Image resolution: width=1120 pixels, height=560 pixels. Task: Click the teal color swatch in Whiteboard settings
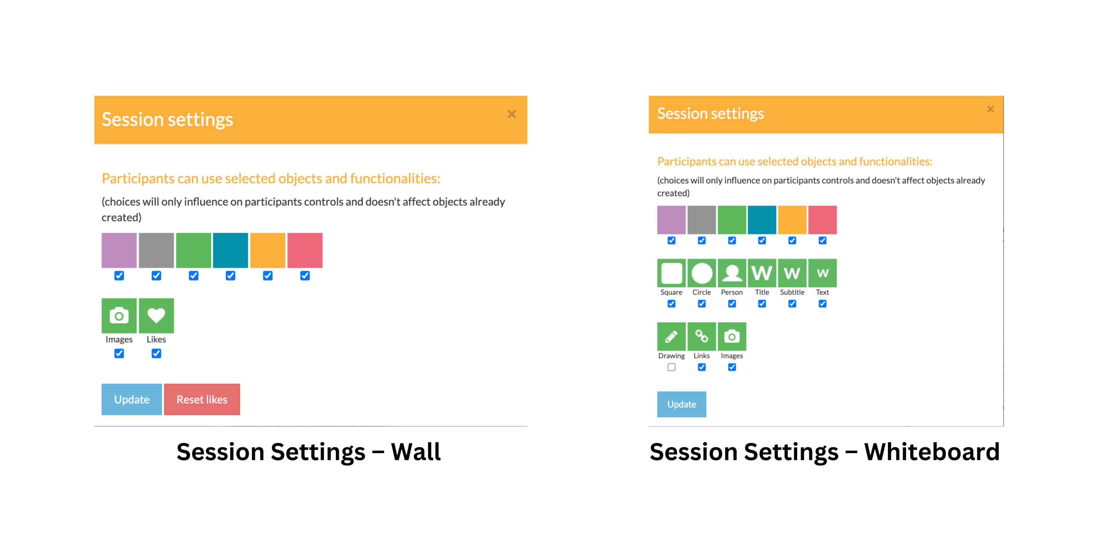(x=762, y=219)
